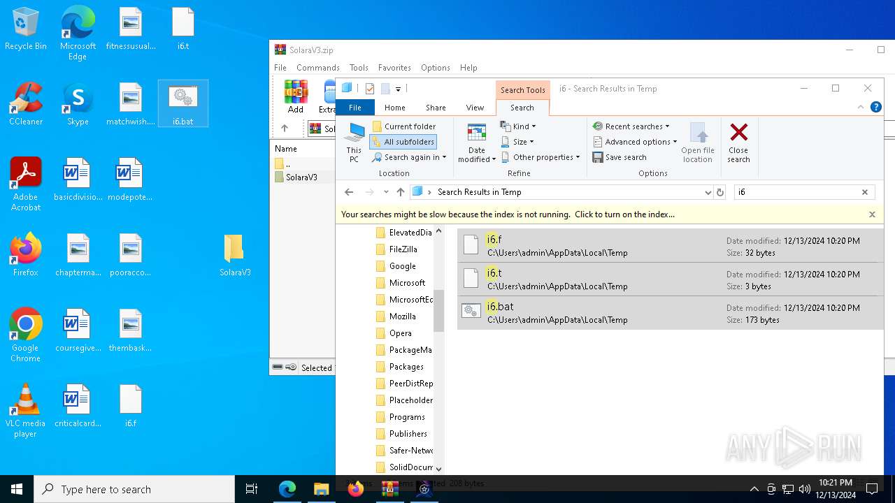Open the Date modified dropdown
Image resolution: width=895 pixels, height=503 pixels.
(477, 143)
